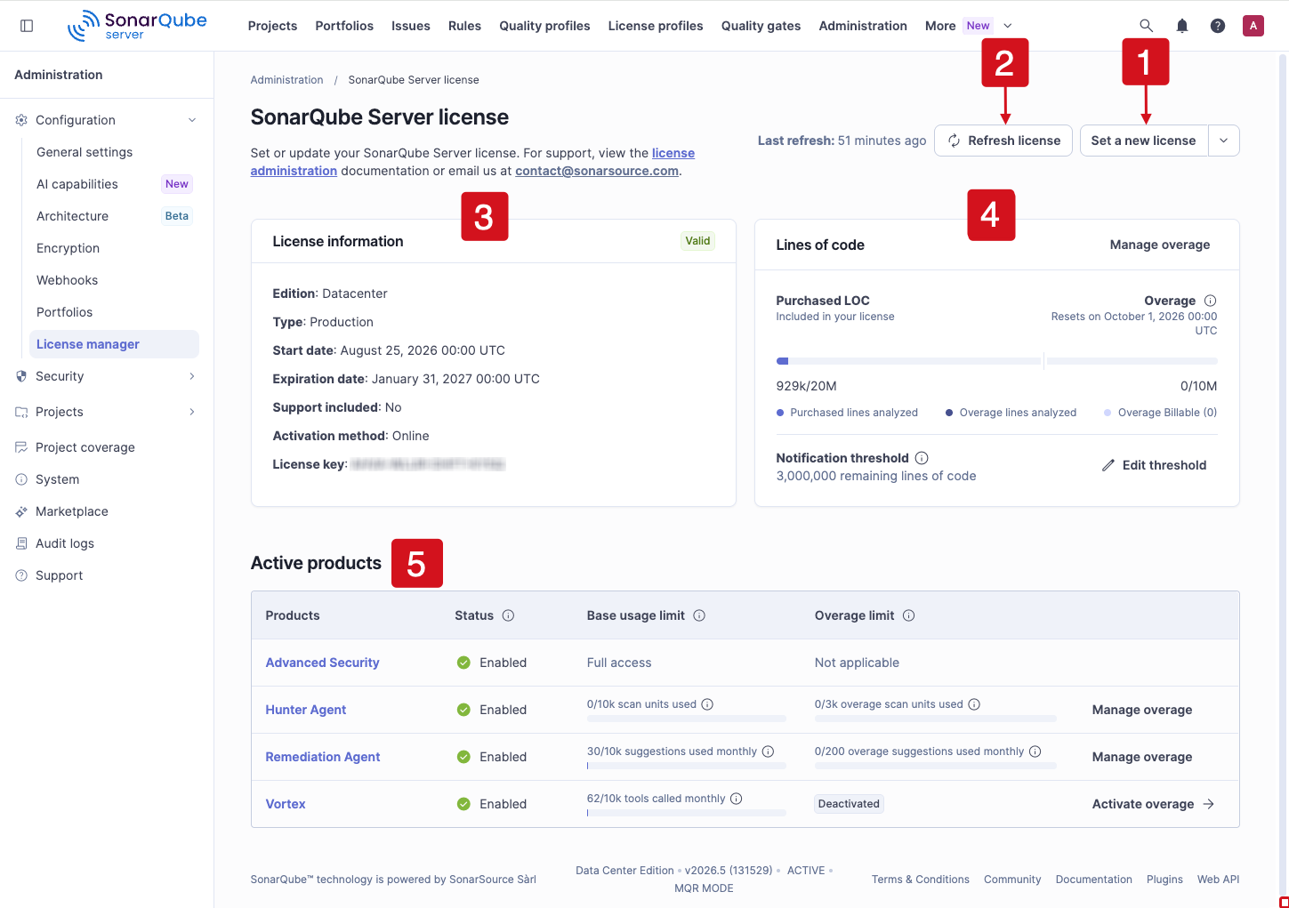Open the Quality gates menu

click(761, 26)
